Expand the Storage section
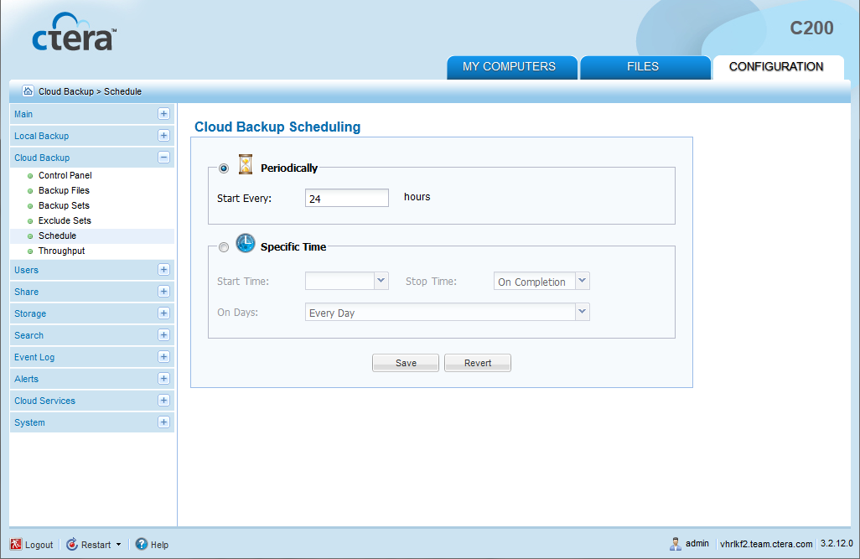 pos(163,313)
